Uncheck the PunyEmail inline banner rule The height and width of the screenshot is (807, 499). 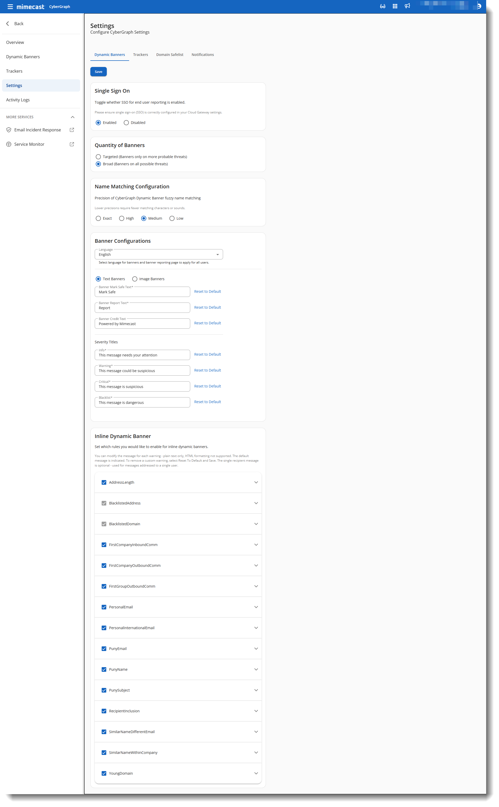pos(104,648)
